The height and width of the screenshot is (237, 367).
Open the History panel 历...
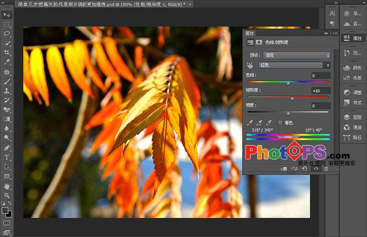tap(352, 53)
